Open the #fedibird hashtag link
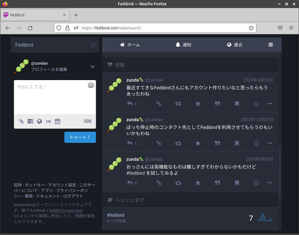 point(115,215)
